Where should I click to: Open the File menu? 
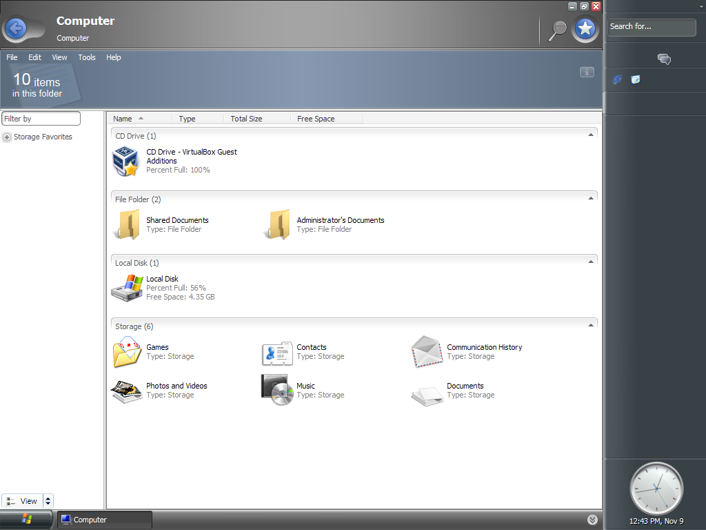pyautogui.click(x=12, y=57)
